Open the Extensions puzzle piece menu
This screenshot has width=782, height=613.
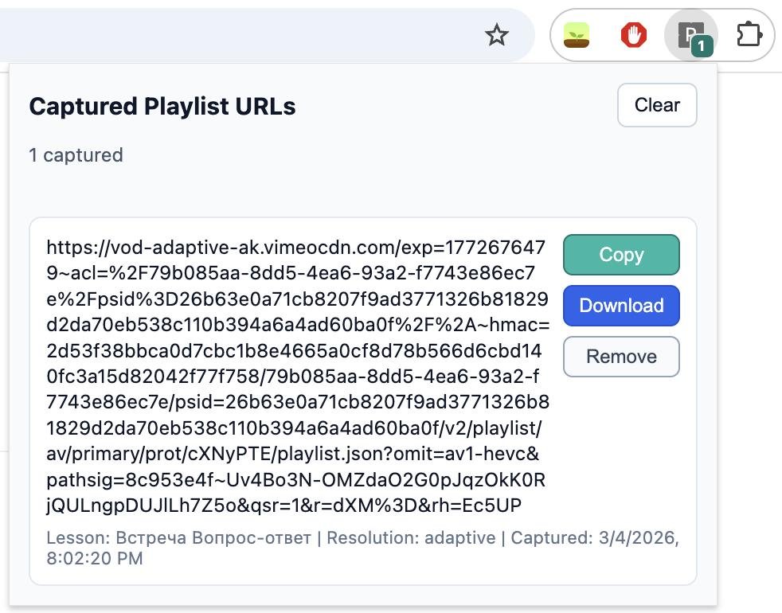pos(749,35)
